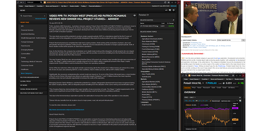The image size is (262, 131).
Task: Click the pin icon in the news window title bar
Action: pos(18,3)
